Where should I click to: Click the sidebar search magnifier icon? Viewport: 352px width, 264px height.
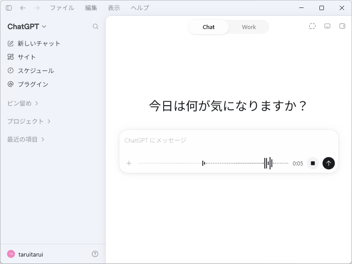tap(95, 26)
